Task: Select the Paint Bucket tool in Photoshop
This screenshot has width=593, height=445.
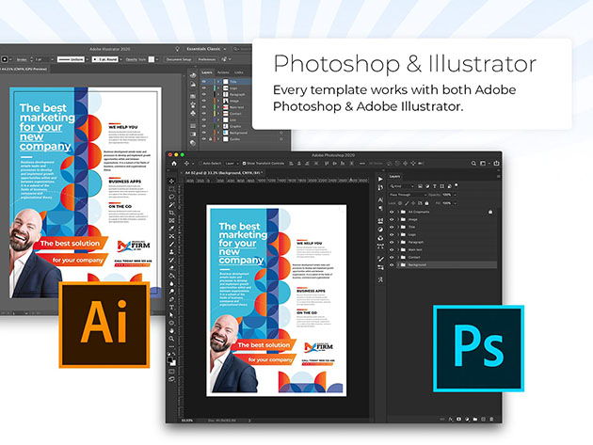Action: pos(171,276)
